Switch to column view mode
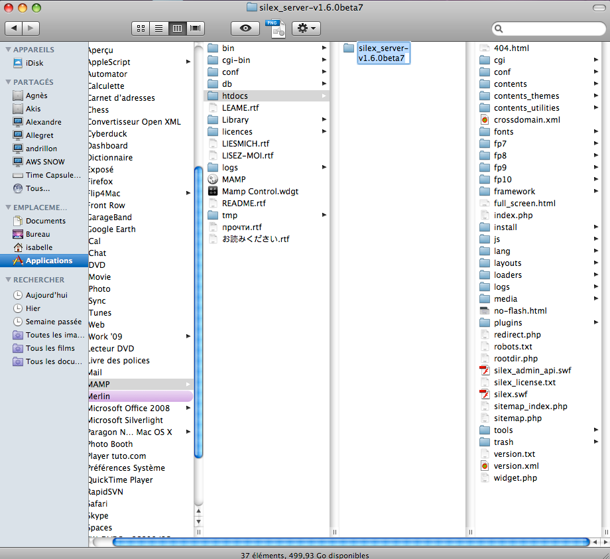 177,29
